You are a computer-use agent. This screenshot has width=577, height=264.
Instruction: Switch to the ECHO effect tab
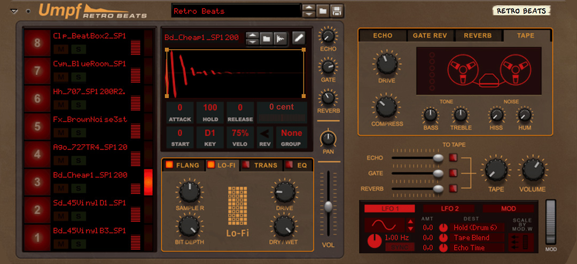point(383,36)
